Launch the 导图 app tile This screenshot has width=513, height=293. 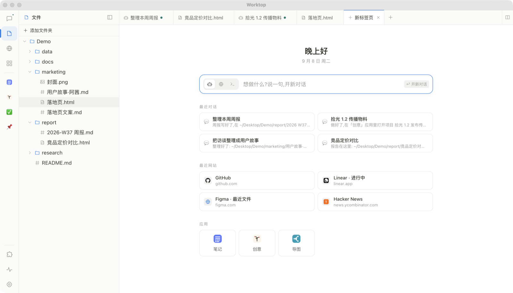[x=296, y=243]
